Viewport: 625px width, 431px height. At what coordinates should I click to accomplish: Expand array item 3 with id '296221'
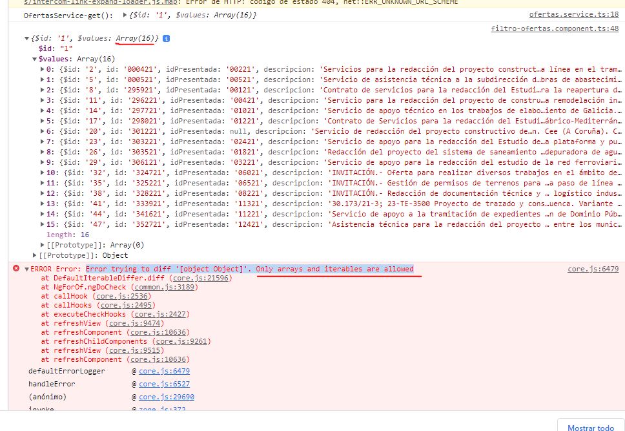click(x=42, y=101)
